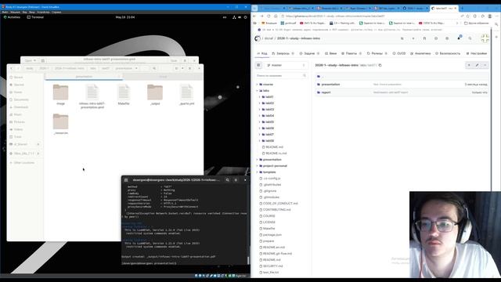Open the _resources folder in file manager

(x=60, y=121)
